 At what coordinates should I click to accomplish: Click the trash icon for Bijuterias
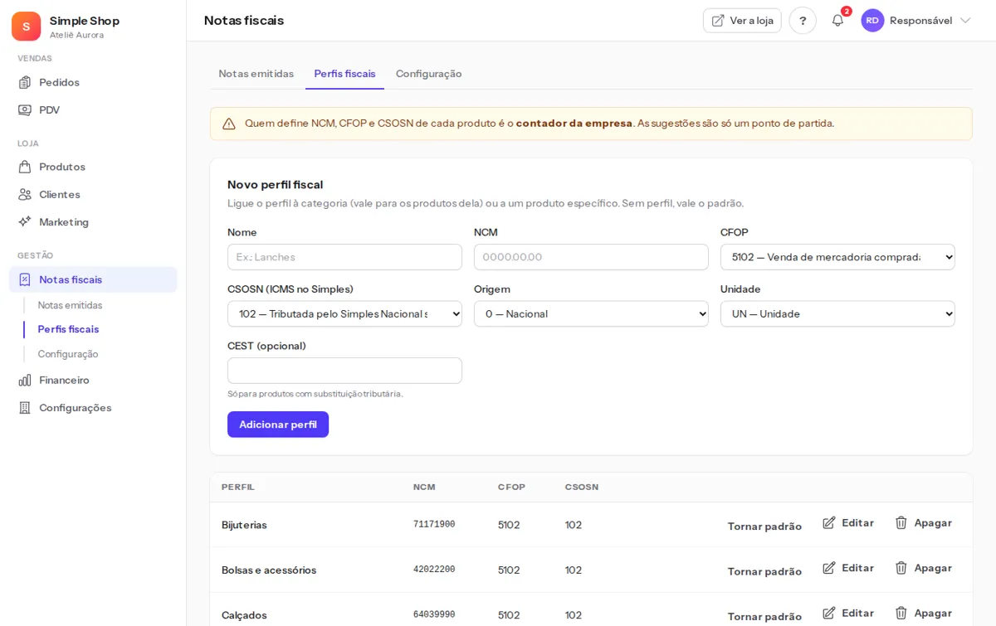click(x=901, y=522)
